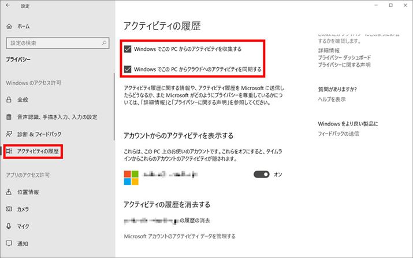The width and height of the screenshot is (413, 258).
Task: Select アクティビティの履歴 in sidebar
Action: [x=38, y=151]
